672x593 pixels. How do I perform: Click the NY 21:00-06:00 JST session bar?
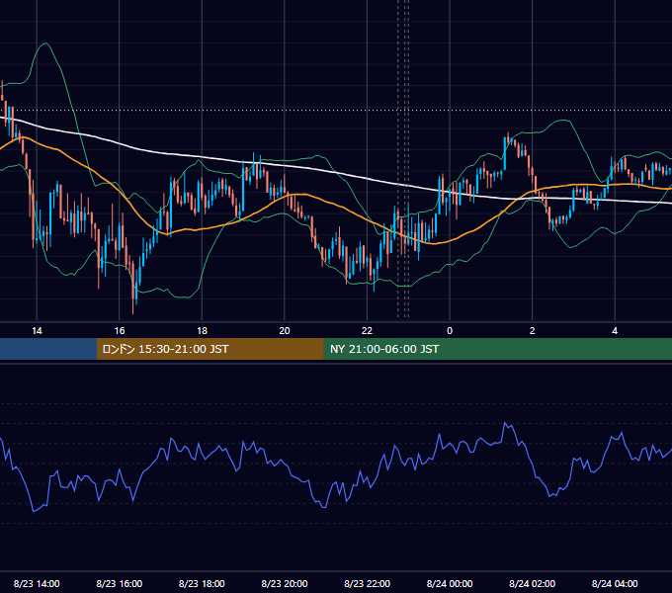(x=497, y=349)
